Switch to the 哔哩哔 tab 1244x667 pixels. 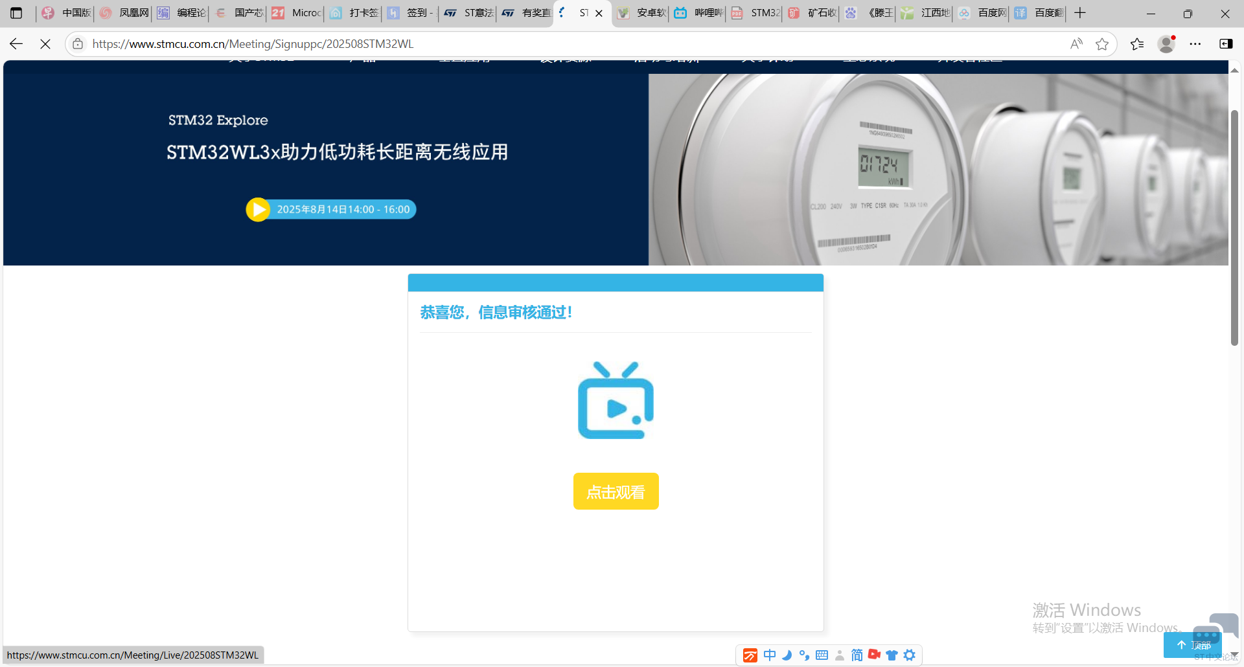tap(698, 13)
